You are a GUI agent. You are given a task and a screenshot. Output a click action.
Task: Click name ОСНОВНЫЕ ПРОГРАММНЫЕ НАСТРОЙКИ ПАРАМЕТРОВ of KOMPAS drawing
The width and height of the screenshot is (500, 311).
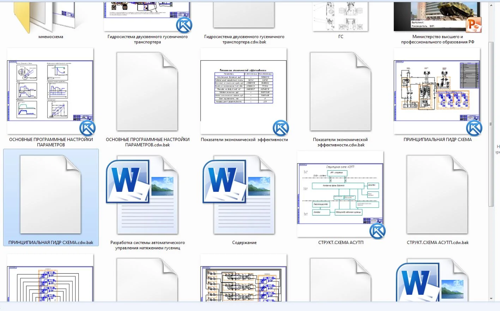[51, 142]
